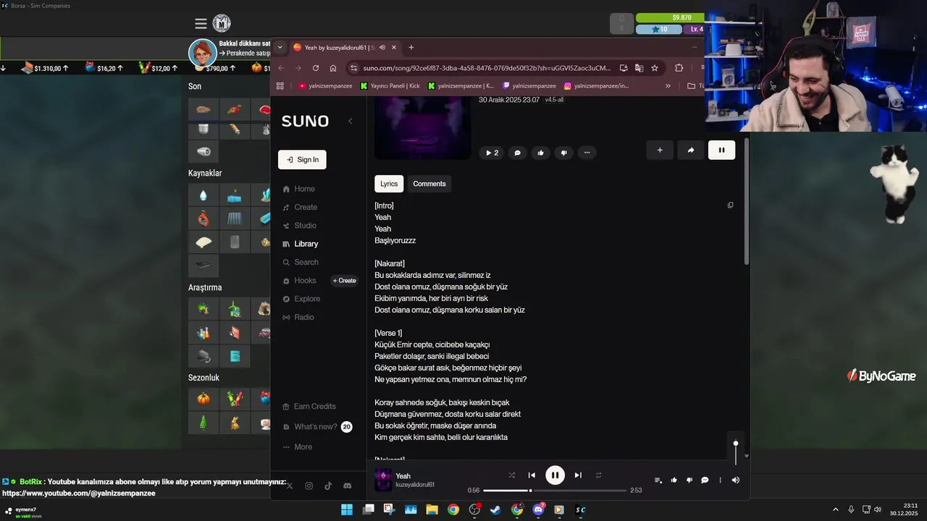Image resolution: width=927 pixels, height=521 pixels.
Task: Open Sim Companies hamburger menu
Action: [201, 24]
